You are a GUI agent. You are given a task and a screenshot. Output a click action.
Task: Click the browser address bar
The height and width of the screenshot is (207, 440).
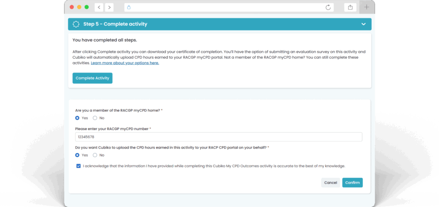point(229,7)
